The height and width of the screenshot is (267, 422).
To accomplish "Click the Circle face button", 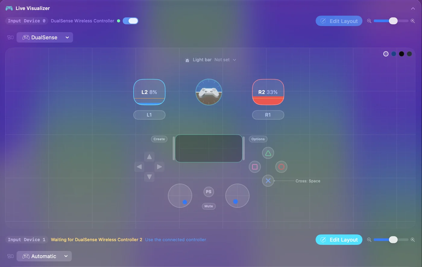I will point(281,167).
